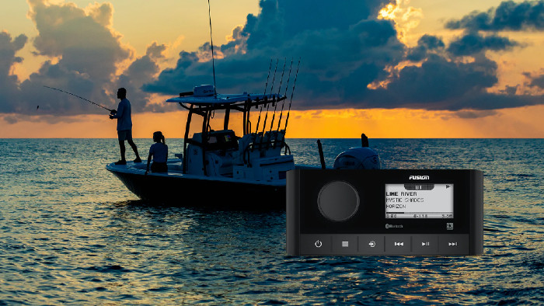Screen dimensions: 544x306
Task: Skip to the previous track
Action: (x=399, y=244)
